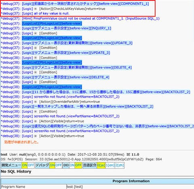Expand the CheckListKeyValues action log entry
This screenshot has width=194, height=189.
pyautogui.click(x=36, y=9)
